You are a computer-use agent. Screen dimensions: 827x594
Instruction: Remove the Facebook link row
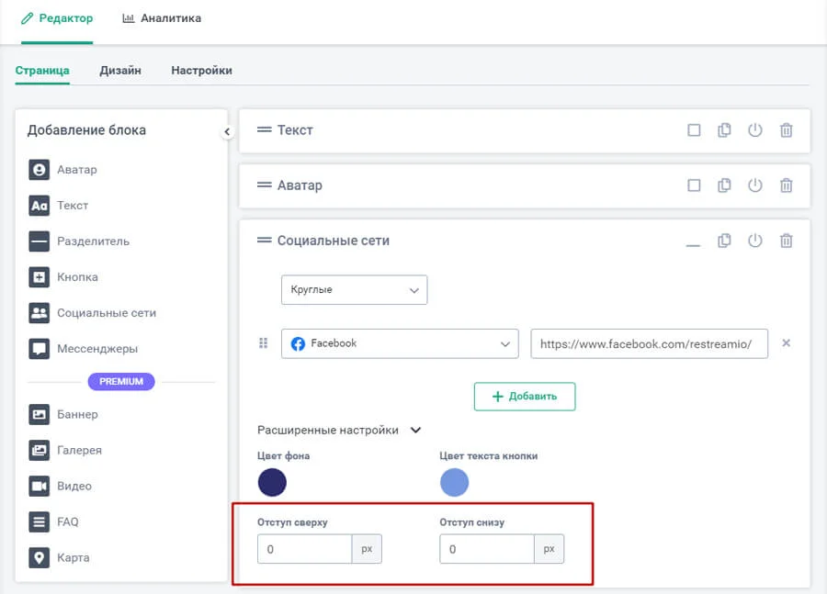pyautogui.click(x=786, y=343)
